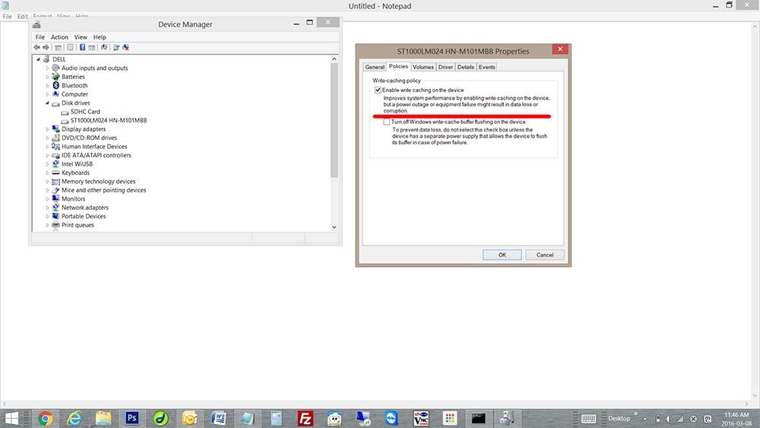Collapse the Disk drives node arrow
Image resolution: width=760 pixels, height=428 pixels.
(47, 103)
